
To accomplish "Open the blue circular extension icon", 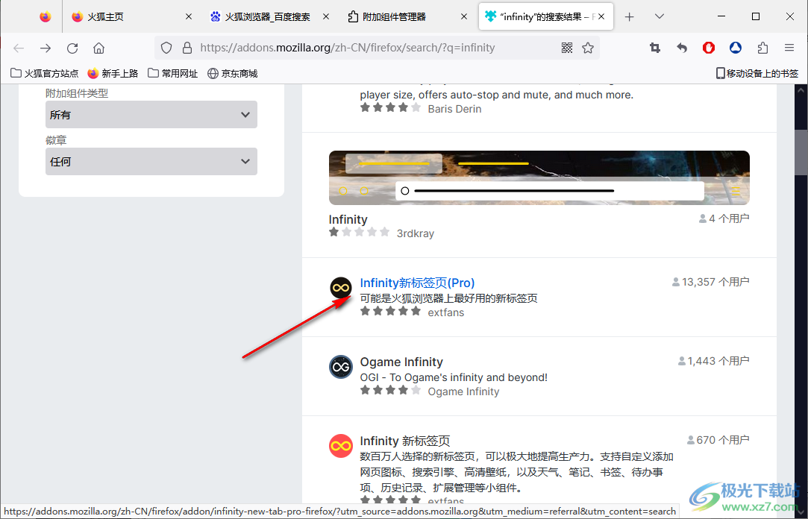I will pos(736,48).
